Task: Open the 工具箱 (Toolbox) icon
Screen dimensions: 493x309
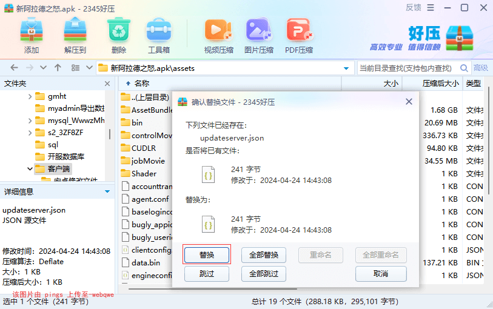Action: [159, 36]
